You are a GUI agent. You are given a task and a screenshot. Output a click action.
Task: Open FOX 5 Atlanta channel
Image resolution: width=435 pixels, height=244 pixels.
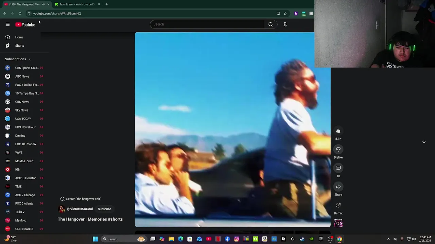[24, 203]
